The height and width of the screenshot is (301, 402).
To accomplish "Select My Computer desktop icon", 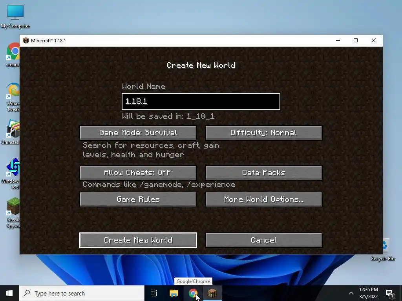I will click(15, 16).
